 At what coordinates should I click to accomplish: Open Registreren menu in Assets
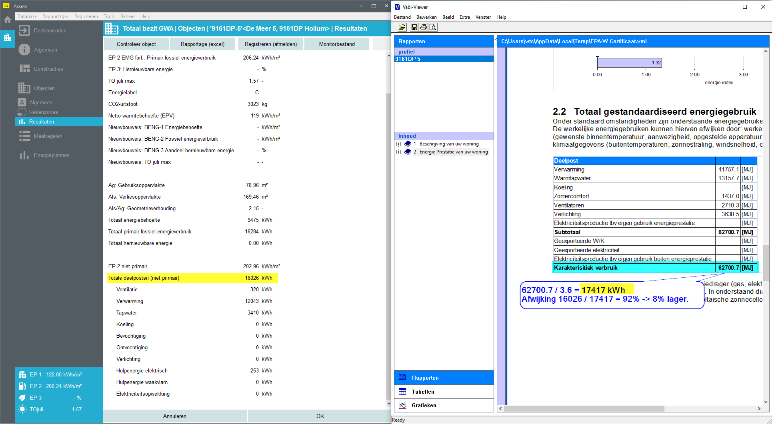(x=86, y=16)
